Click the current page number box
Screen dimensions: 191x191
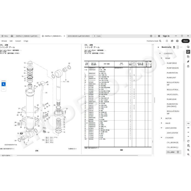click(188, 123)
